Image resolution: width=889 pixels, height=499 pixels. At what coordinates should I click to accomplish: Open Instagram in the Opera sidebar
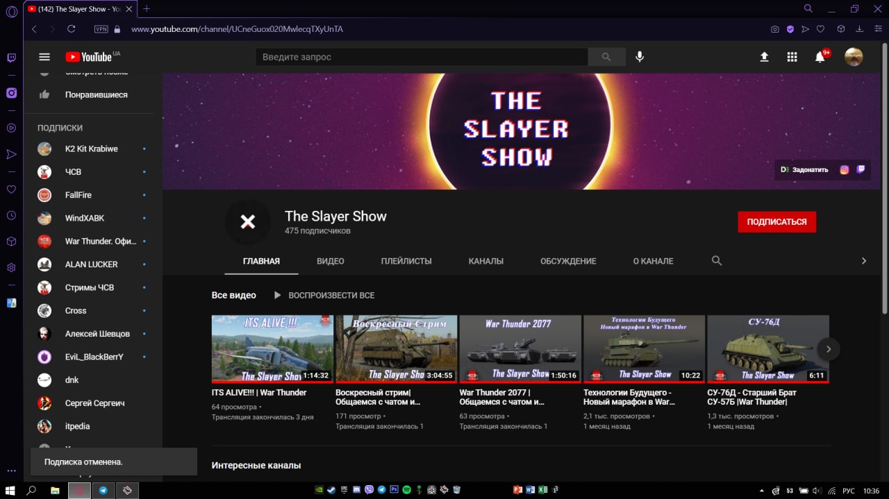coord(11,93)
